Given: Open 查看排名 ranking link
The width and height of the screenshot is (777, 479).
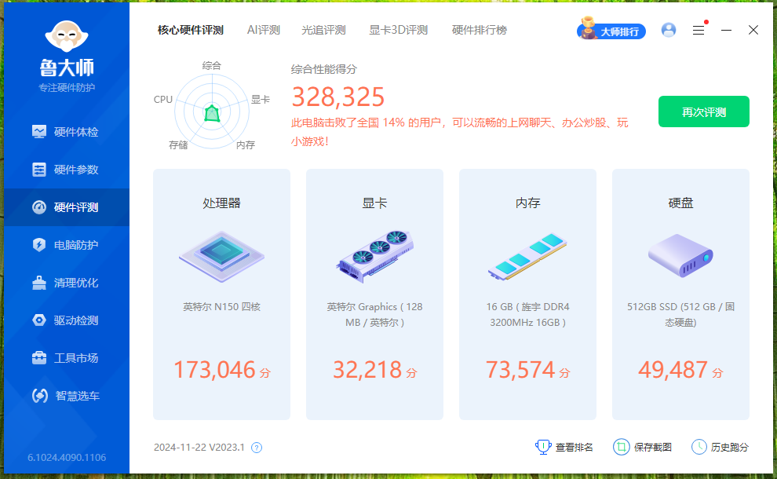Looking at the screenshot, I should [564, 448].
